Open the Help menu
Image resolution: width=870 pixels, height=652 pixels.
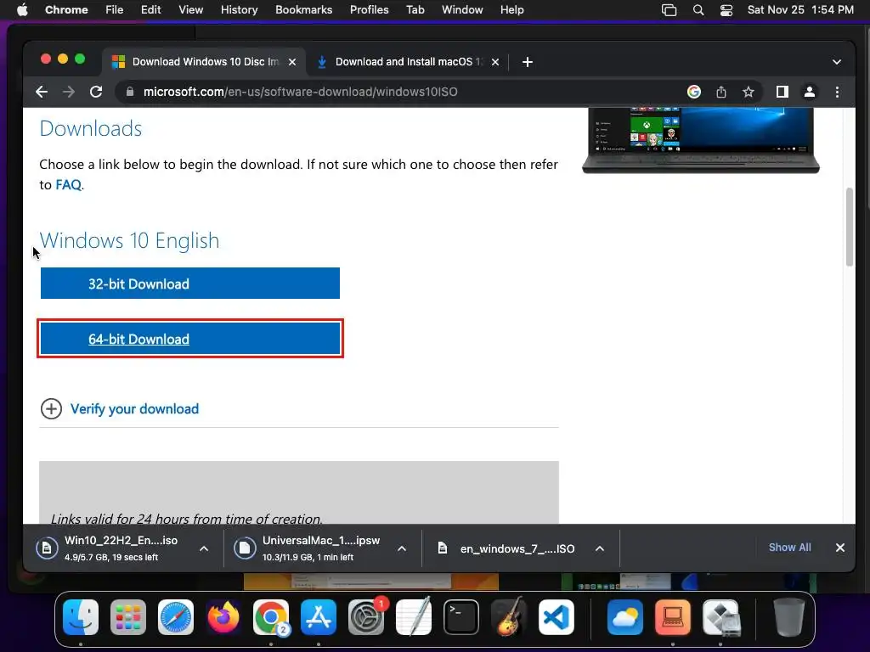coord(511,9)
